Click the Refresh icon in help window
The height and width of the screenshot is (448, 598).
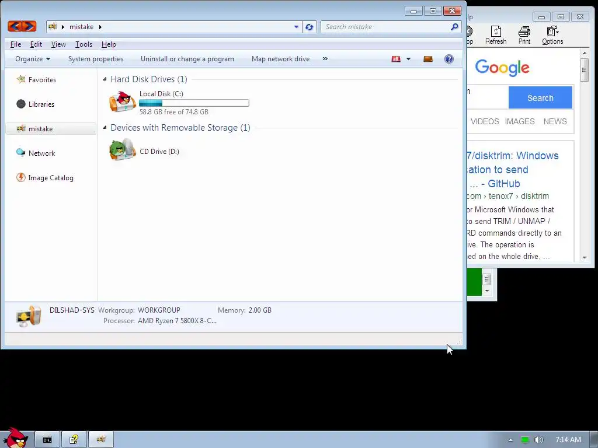click(x=496, y=32)
